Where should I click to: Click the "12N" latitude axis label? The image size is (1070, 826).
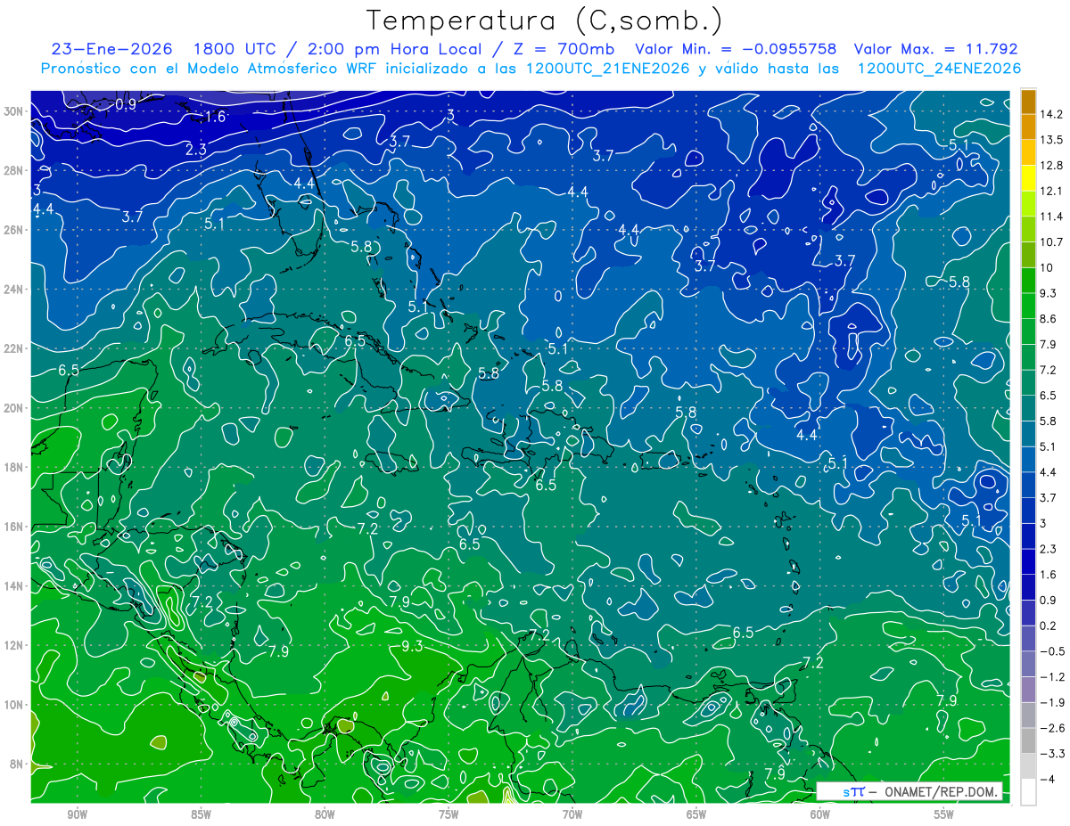point(15,645)
